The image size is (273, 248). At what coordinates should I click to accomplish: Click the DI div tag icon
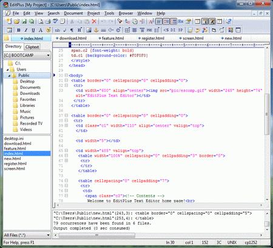(x=173, y=30)
